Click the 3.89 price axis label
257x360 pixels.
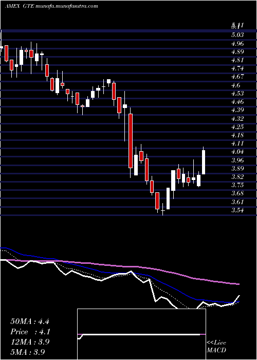237,168
